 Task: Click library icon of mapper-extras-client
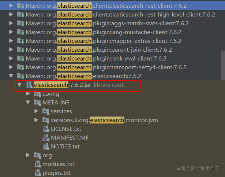(20, 41)
